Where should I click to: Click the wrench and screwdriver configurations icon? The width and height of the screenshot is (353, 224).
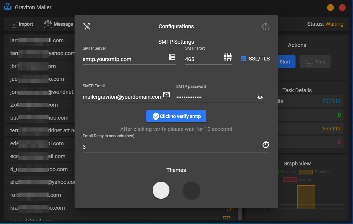(87, 26)
